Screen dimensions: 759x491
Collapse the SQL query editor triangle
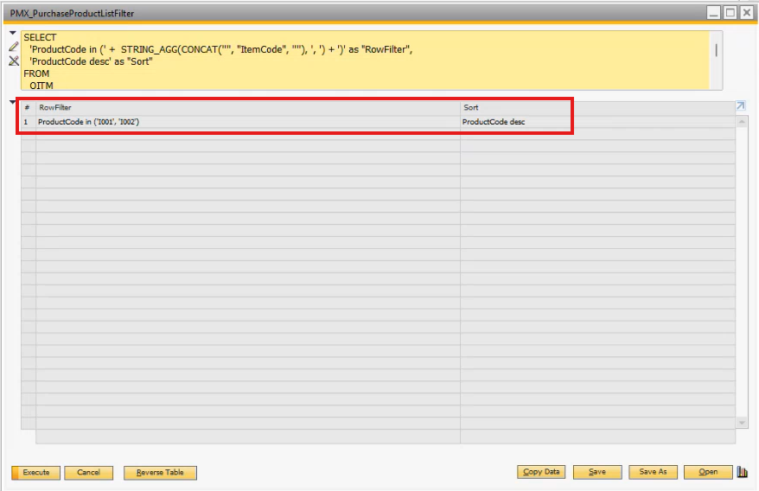pyautogui.click(x=13, y=34)
